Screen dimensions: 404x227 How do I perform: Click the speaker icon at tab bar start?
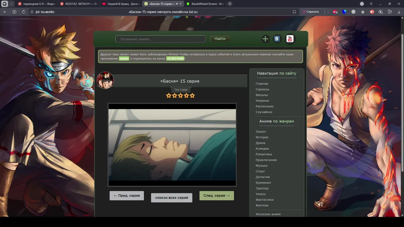click(5, 4)
